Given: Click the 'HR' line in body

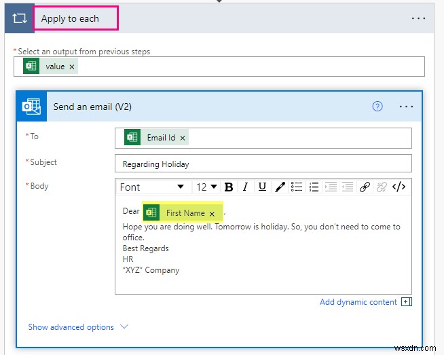Looking at the screenshot, I should [x=128, y=259].
